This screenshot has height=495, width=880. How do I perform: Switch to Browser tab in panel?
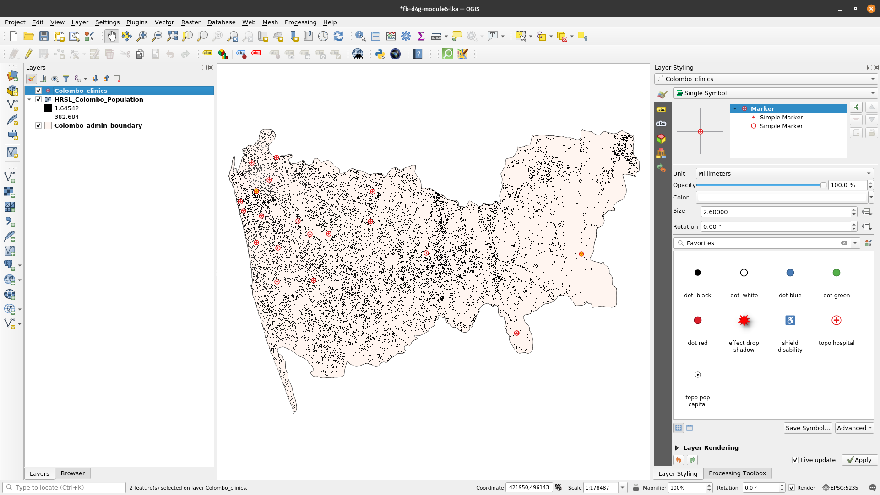tap(72, 473)
